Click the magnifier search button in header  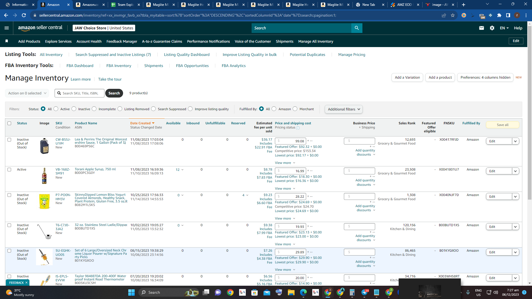(x=357, y=28)
